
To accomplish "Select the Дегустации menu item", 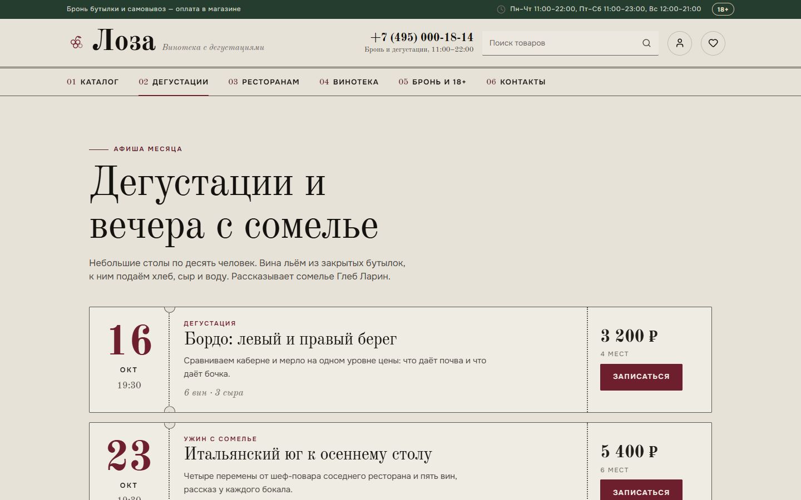I will tap(174, 82).
